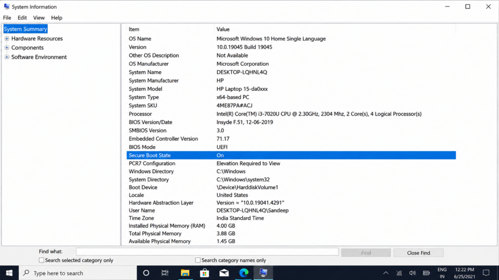The width and height of the screenshot is (499, 280).
Task: Select the SMBIOS Version row
Action: pyautogui.click(x=291, y=130)
